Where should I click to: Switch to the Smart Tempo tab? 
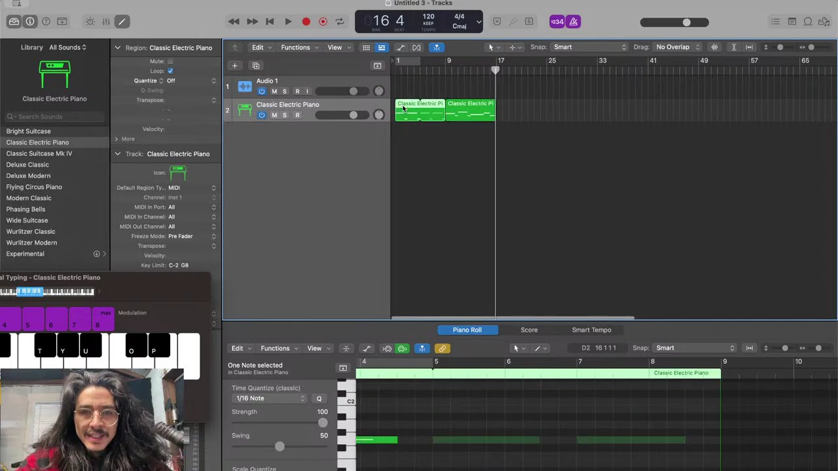click(591, 330)
